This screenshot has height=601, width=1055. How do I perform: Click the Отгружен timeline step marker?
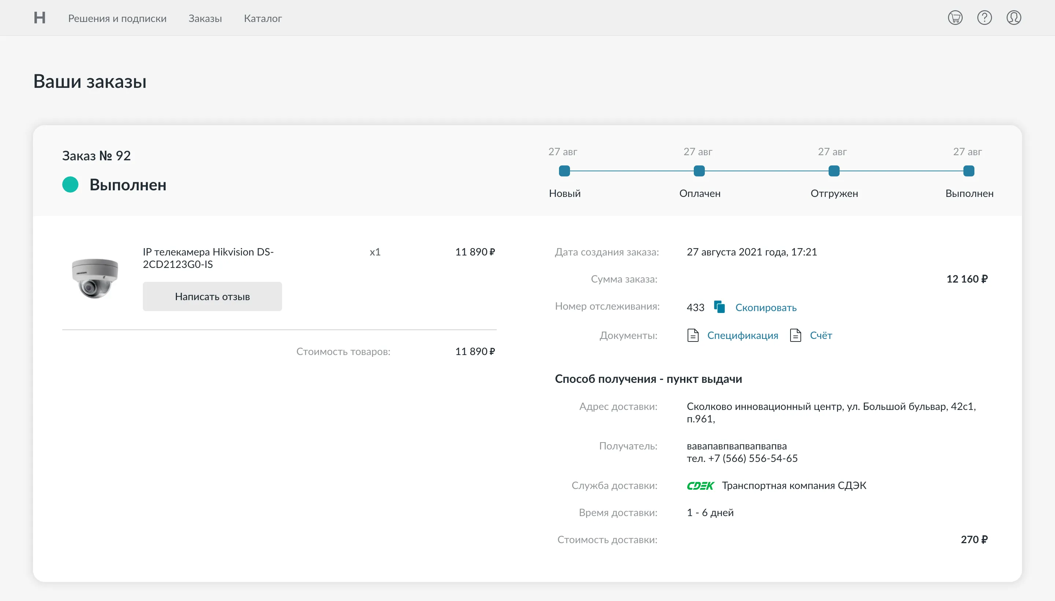(834, 171)
